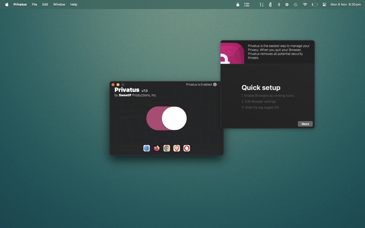Screen dimensions: 365x228
Task: Click the padlock icon in the menu bar
Action: (x=238, y=5)
